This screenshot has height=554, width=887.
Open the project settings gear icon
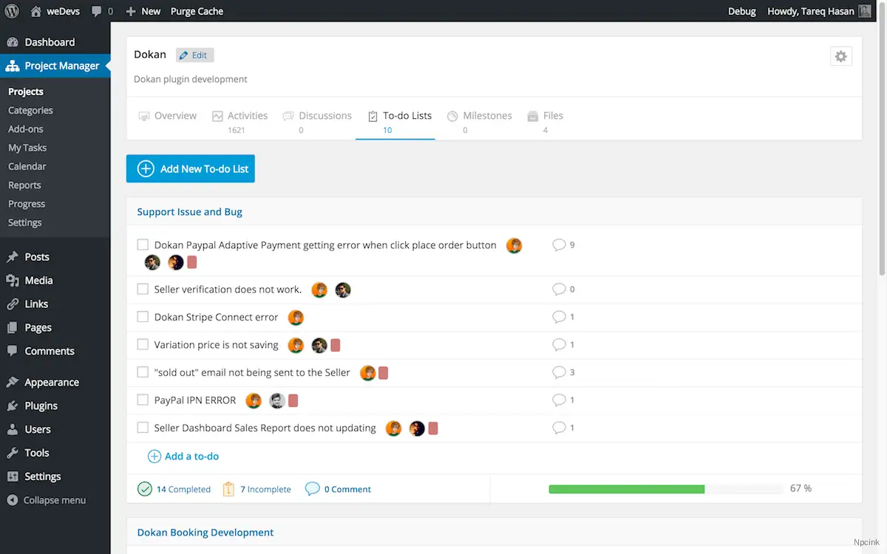tap(841, 55)
